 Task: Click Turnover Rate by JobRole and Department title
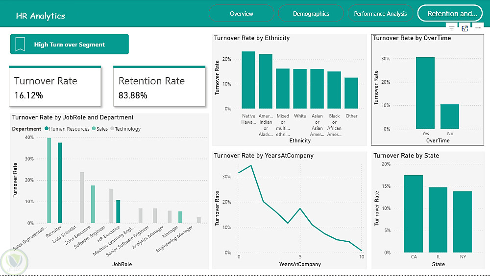[73, 117]
